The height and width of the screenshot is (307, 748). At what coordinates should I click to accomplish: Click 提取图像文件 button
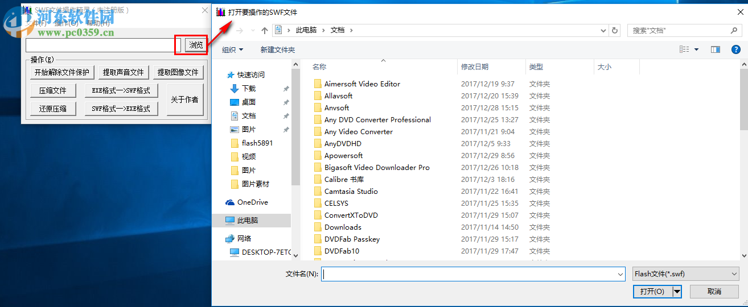pyautogui.click(x=178, y=72)
